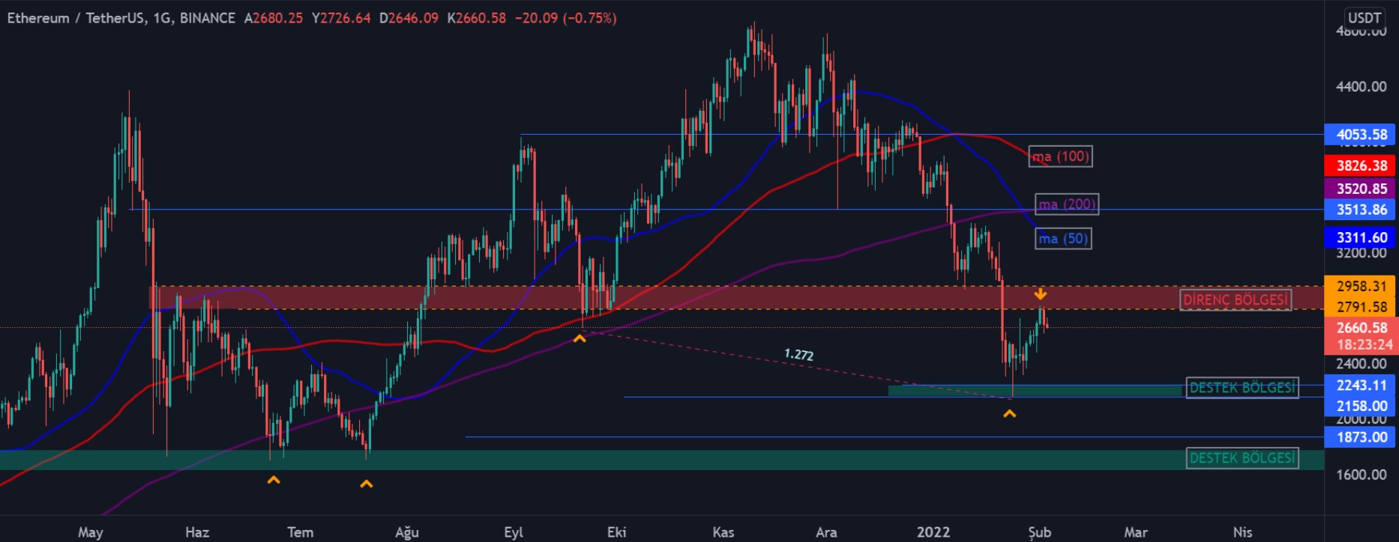Click the Ethereum / TetherUS symbol title
Screen dimensions: 1399x542
pos(120,18)
